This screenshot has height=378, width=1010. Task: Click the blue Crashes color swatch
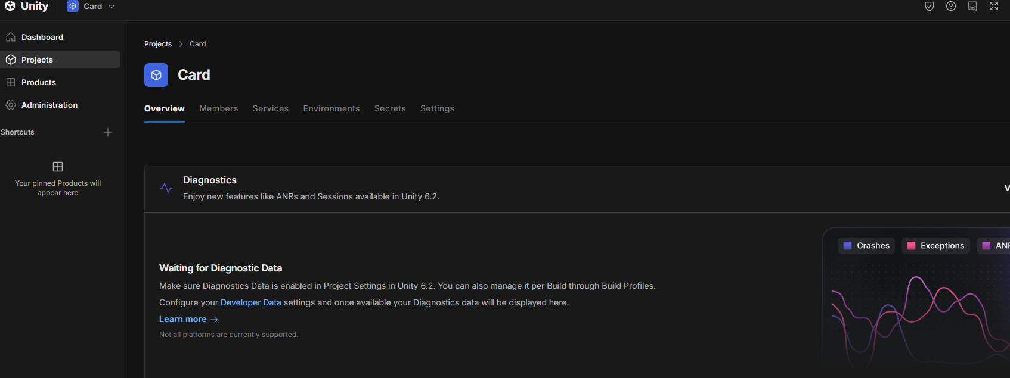click(847, 246)
